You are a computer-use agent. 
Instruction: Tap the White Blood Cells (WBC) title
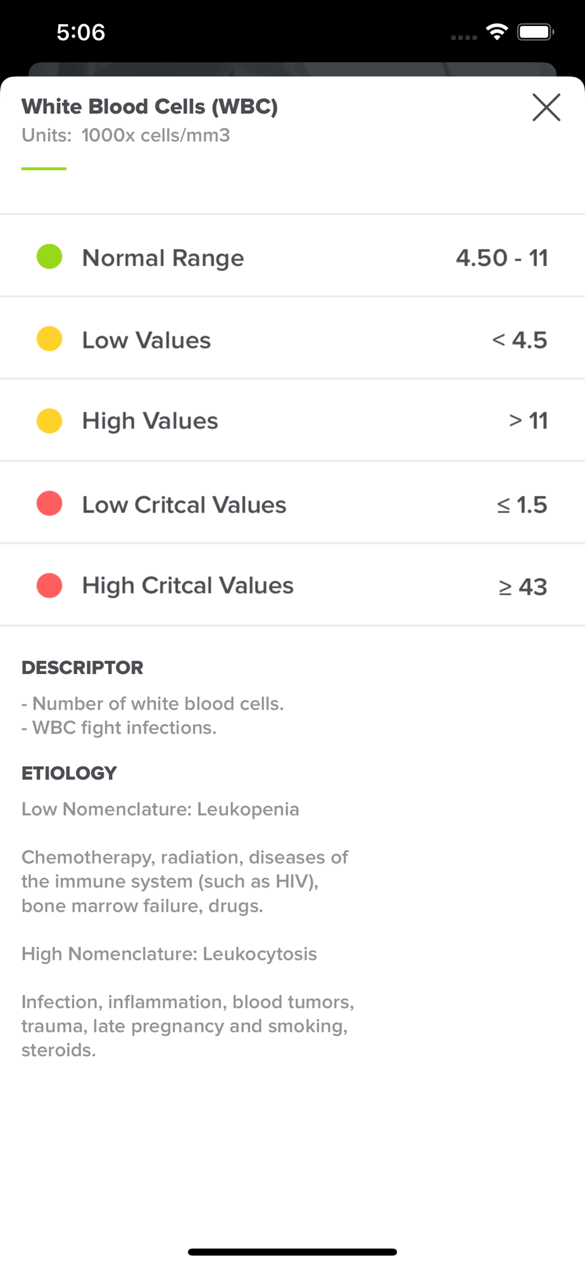pos(149,106)
